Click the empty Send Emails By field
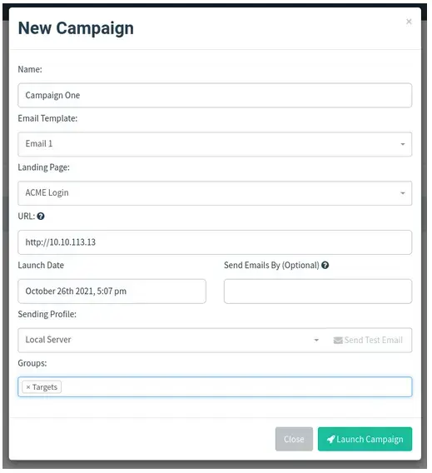Screen dimensions: 432x473 click(x=318, y=291)
